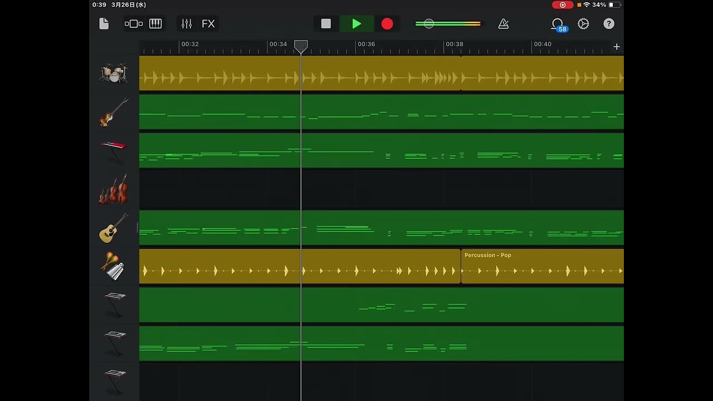Select the string ensemble track
Viewport: 713px width, 401px height.
click(x=114, y=189)
